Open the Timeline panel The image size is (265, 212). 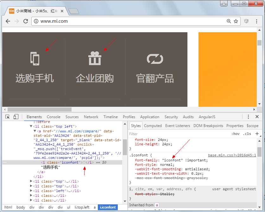(110, 117)
